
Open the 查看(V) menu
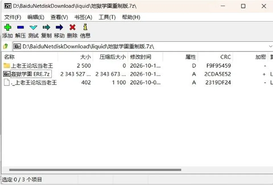[59, 17]
